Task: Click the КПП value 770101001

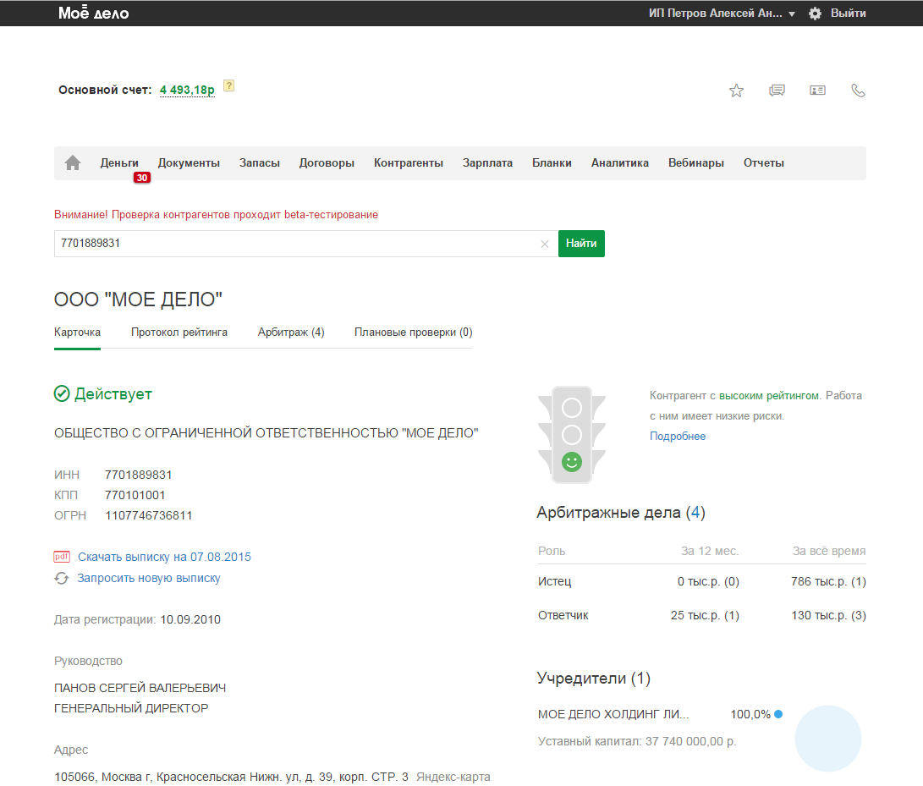Action: tap(135, 496)
